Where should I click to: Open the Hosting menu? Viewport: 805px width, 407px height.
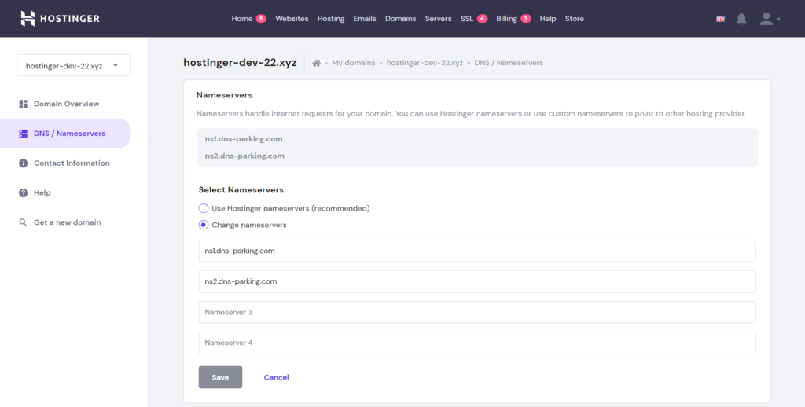coord(331,19)
